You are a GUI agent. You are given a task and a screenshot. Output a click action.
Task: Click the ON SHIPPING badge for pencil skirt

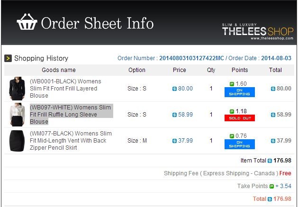tap(239, 144)
